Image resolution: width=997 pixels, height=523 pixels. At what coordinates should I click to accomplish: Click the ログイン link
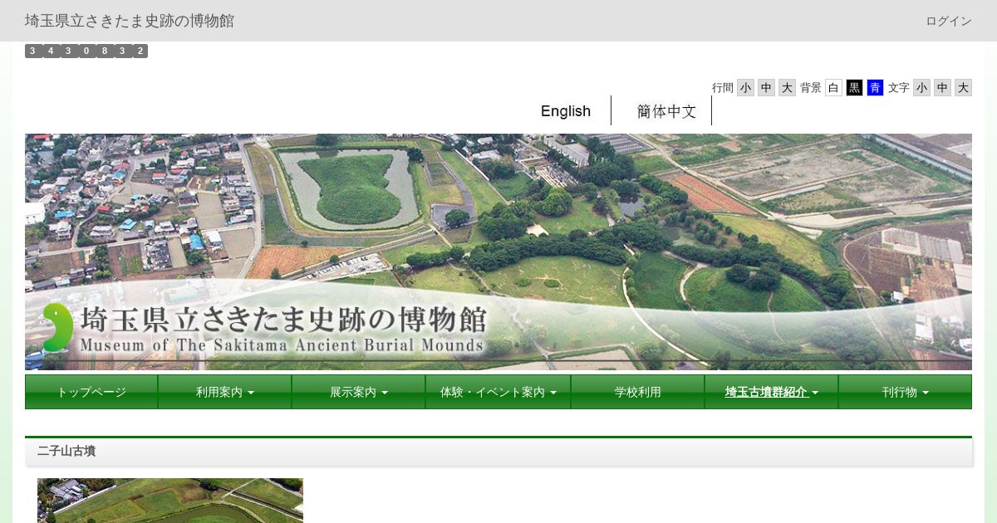pyautogui.click(x=949, y=21)
